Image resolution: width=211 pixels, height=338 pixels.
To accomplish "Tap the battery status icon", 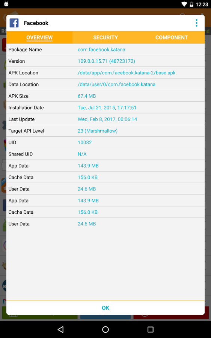I will click(x=191, y=4).
